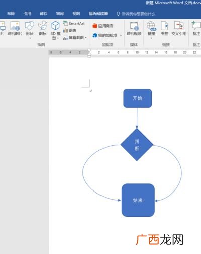Image resolution: width=201 pixels, height=254 pixels.
Task: Click the paragraph mark at document top
Action: click(x=90, y=91)
